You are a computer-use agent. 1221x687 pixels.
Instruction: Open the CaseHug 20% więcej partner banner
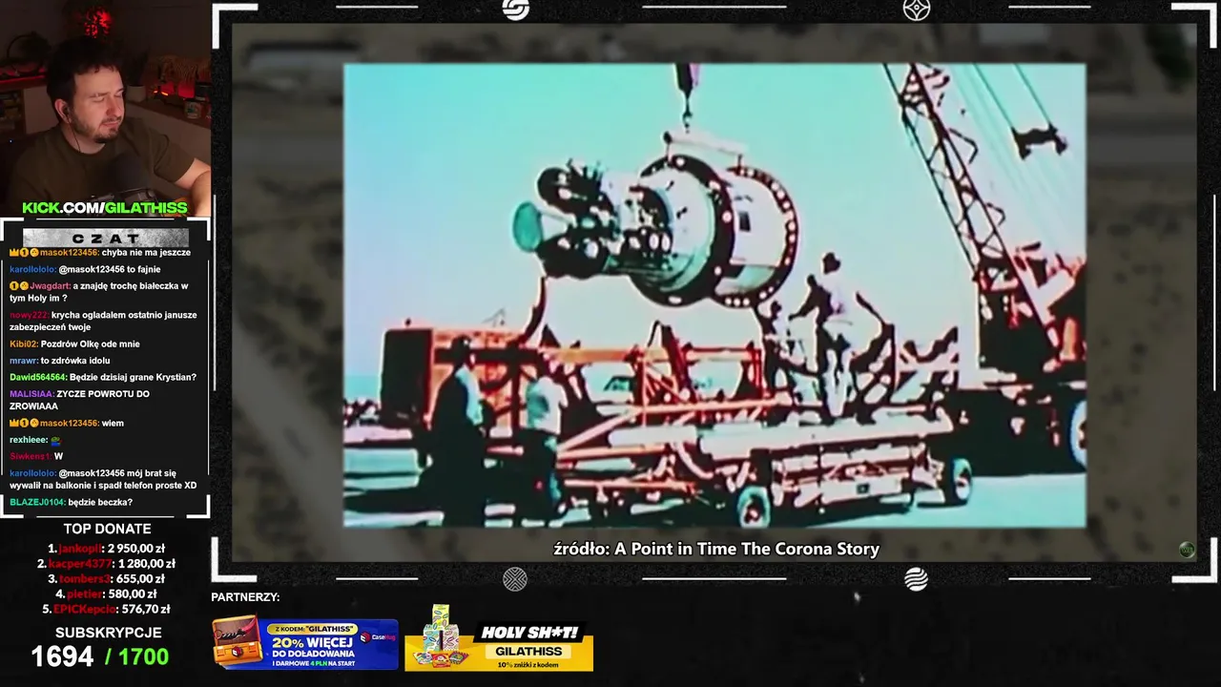(x=305, y=645)
